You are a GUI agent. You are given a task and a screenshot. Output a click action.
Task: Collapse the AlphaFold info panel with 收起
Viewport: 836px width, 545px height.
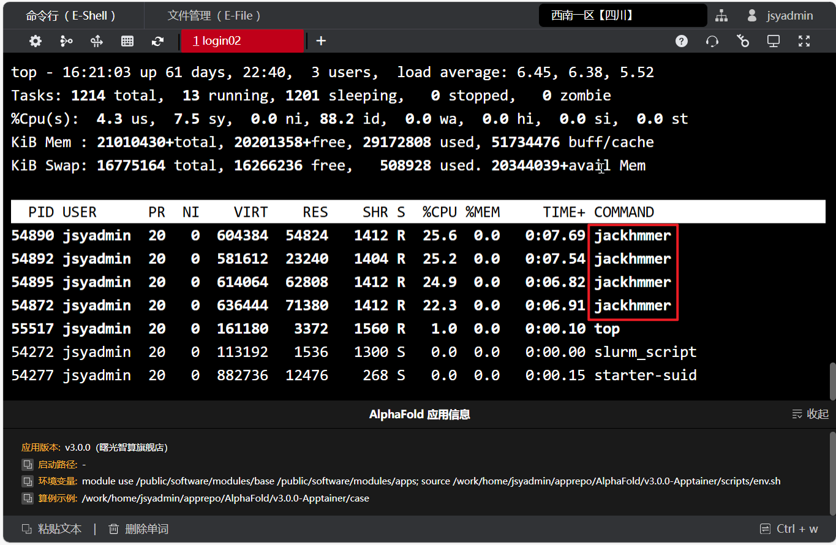[810, 415]
